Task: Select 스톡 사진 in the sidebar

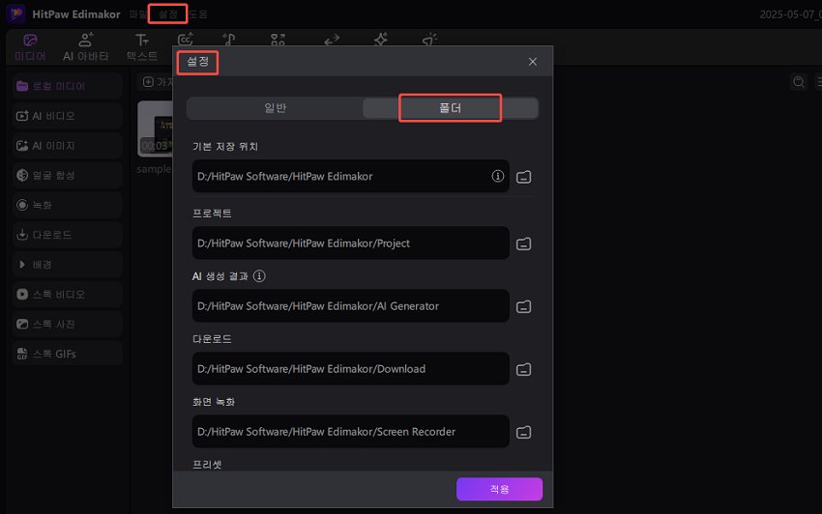Action: [67, 325]
